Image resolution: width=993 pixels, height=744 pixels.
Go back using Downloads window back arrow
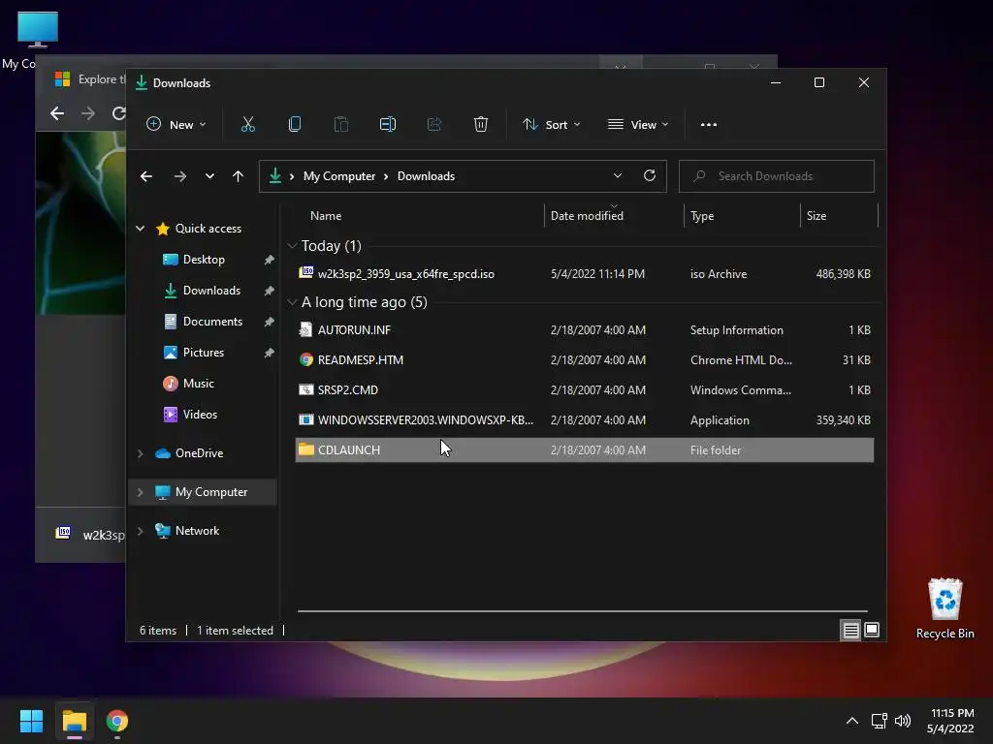pos(146,176)
